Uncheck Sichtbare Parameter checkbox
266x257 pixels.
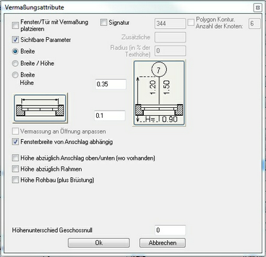click(x=15, y=40)
